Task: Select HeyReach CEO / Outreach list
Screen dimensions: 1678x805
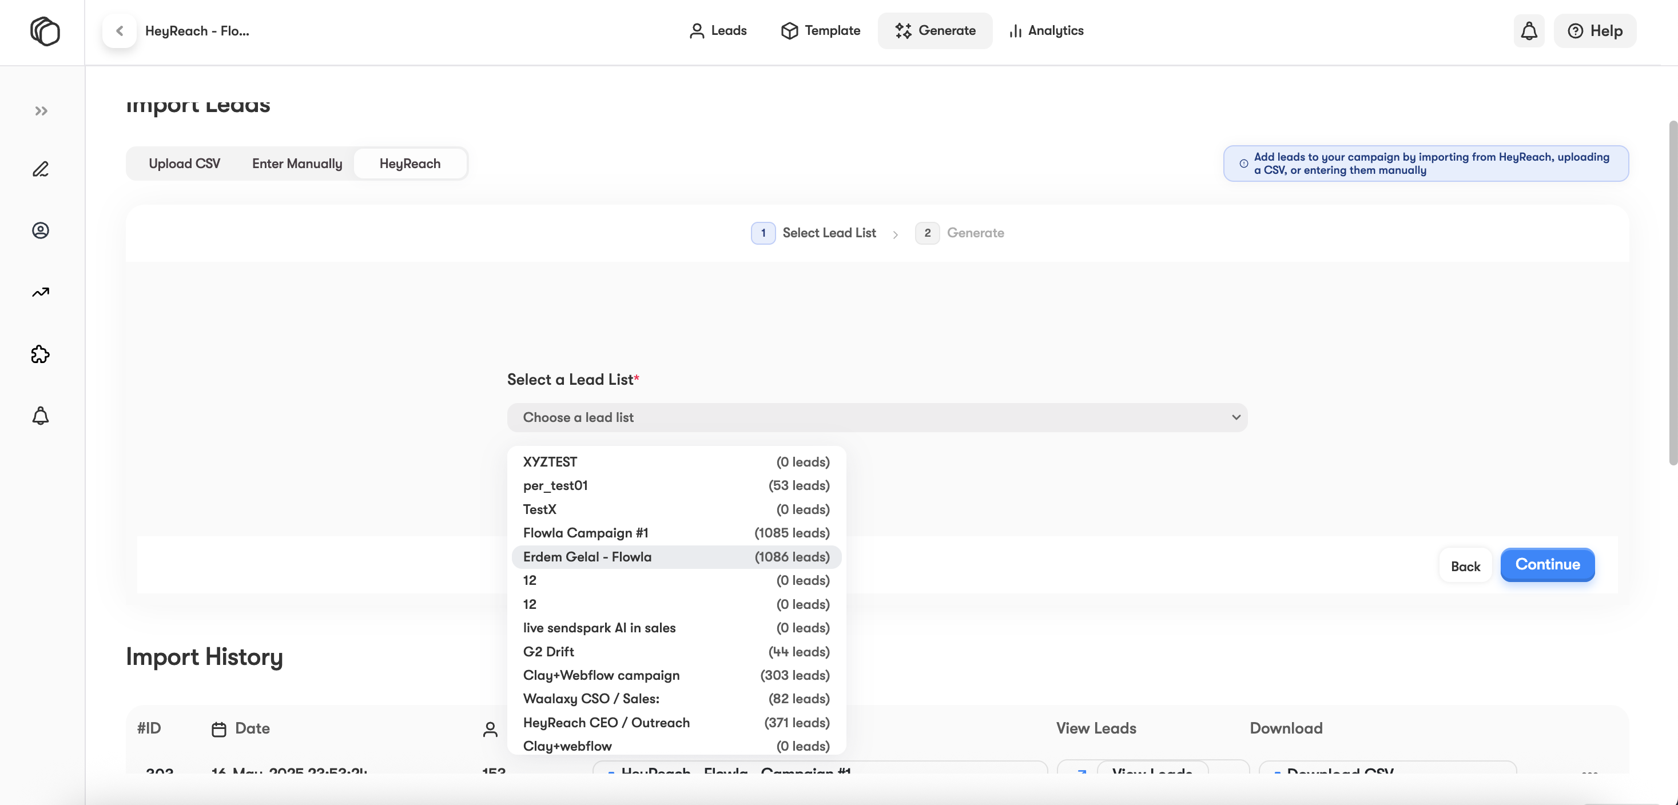Action: pos(676,723)
